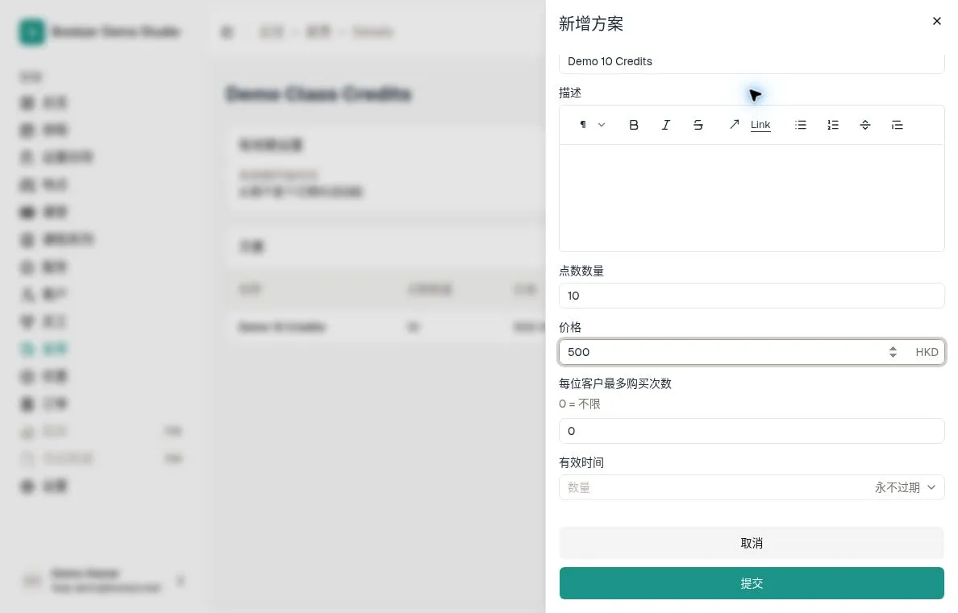
Task: Click the 取消 button
Action: click(752, 543)
